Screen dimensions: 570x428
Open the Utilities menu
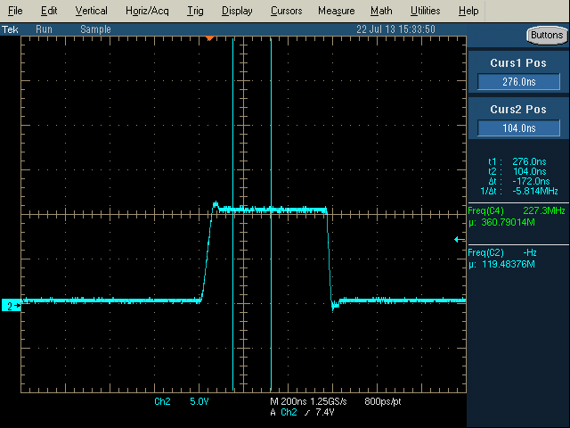[x=426, y=11]
